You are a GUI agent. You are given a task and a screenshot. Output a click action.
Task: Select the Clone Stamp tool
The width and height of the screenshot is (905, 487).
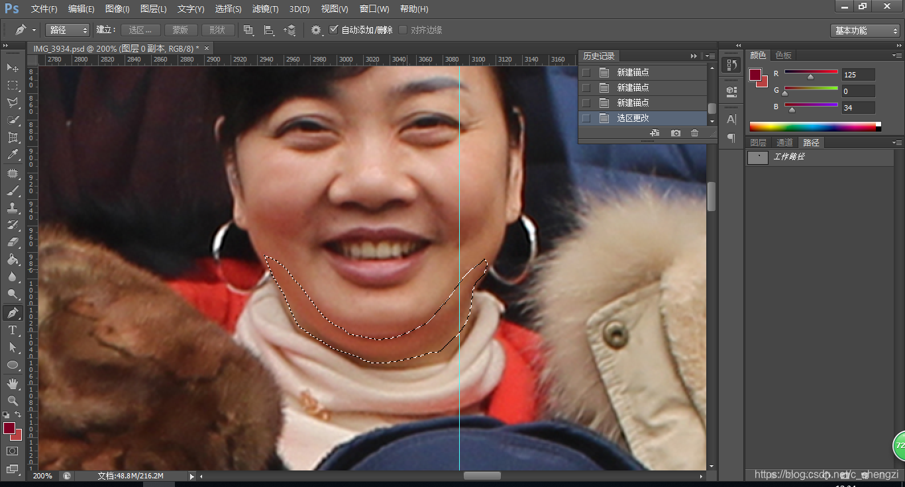pos(13,208)
